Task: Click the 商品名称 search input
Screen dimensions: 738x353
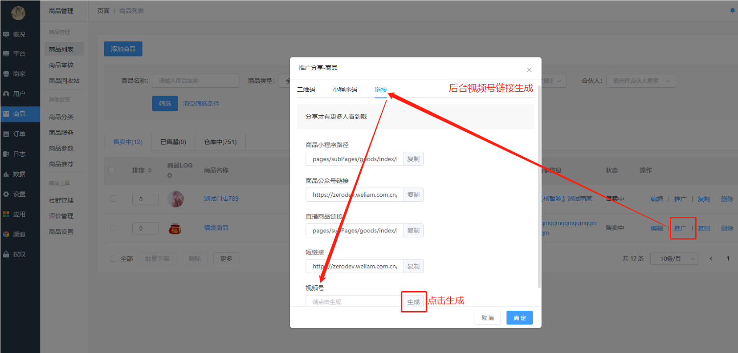Action: pyautogui.click(x=196, y=81)
